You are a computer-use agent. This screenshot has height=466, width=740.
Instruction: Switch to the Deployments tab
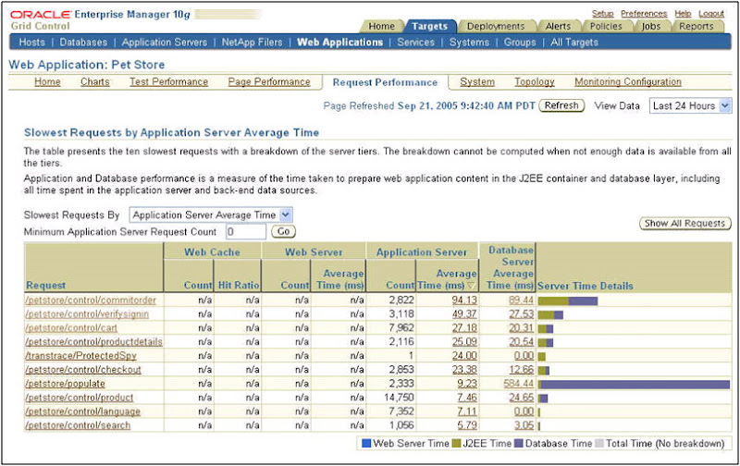[x=496, y=27]
